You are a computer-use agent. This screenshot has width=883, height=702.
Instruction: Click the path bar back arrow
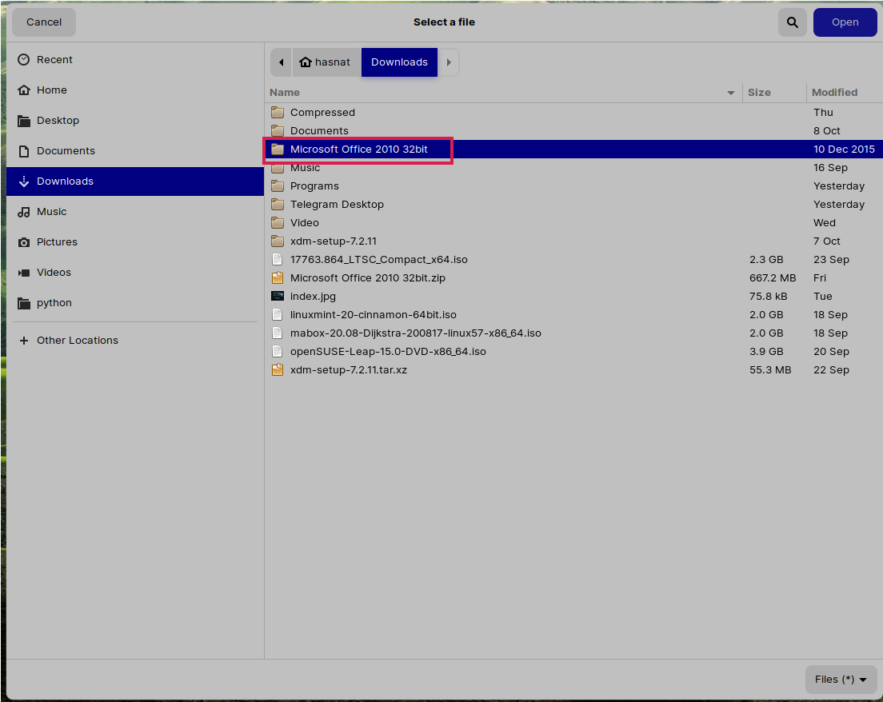[x=281, y=62]
